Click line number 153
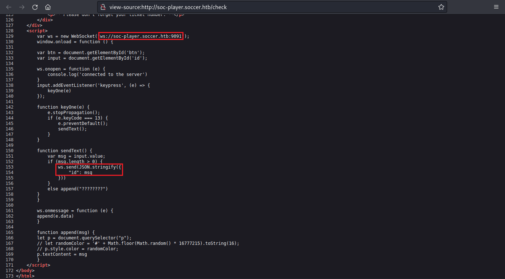The image size is (505, 279). (9, 167)
